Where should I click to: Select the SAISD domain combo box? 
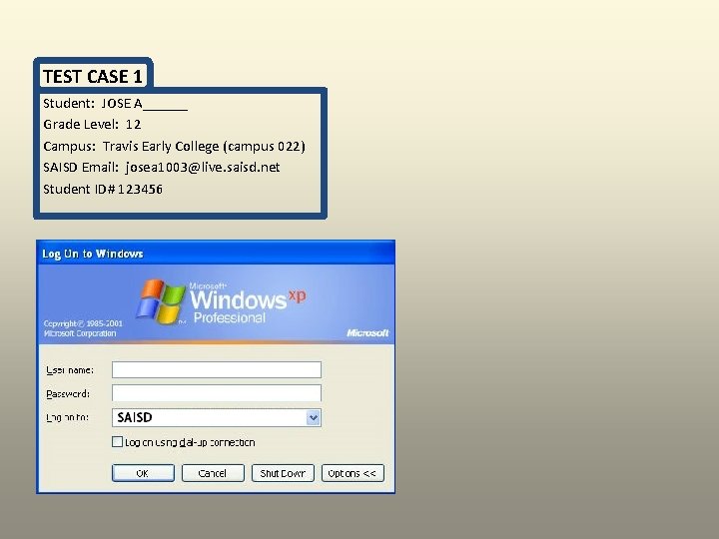click(x=217, y=417)
